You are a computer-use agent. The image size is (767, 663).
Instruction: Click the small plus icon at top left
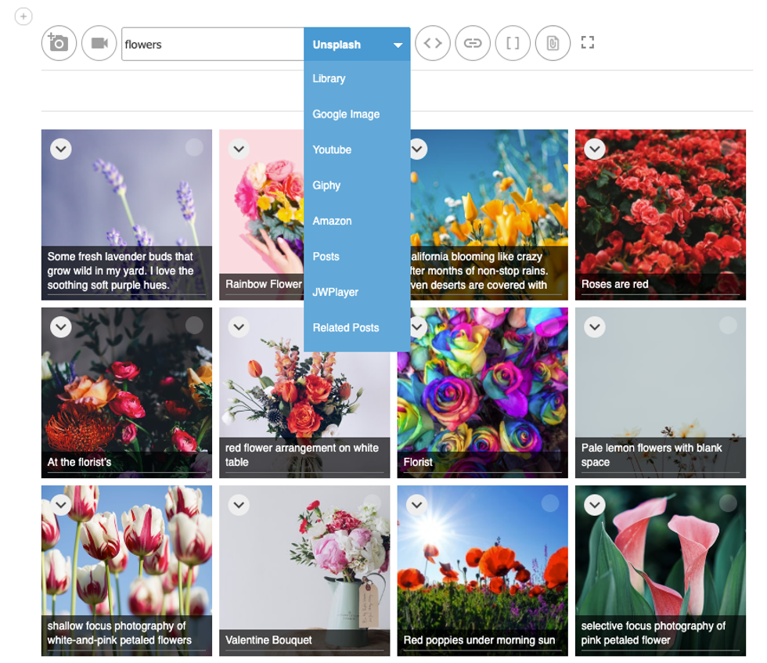pyautogui.click(x=23, y=16)
